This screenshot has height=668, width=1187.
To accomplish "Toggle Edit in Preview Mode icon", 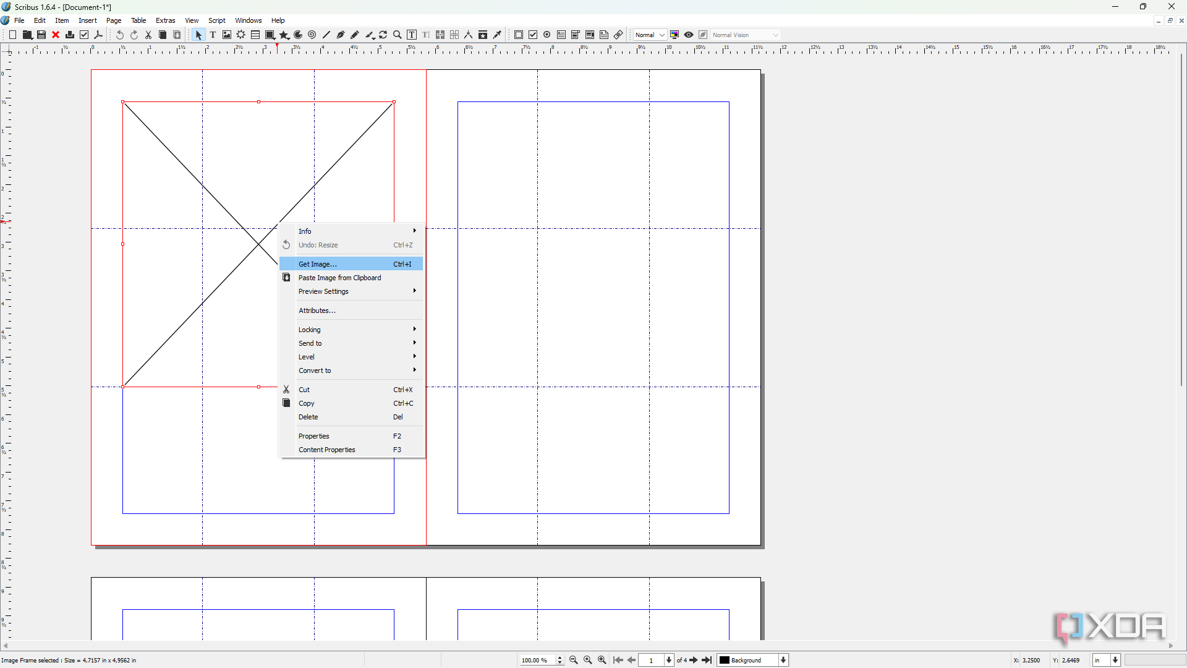I will 703,35.
